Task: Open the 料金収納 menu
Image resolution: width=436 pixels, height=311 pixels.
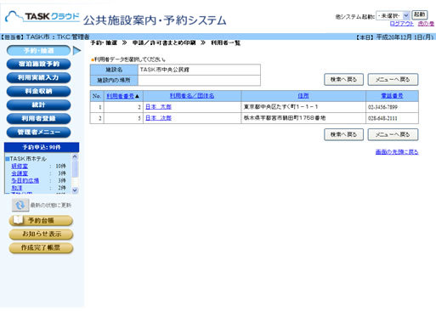Action: 38,91
